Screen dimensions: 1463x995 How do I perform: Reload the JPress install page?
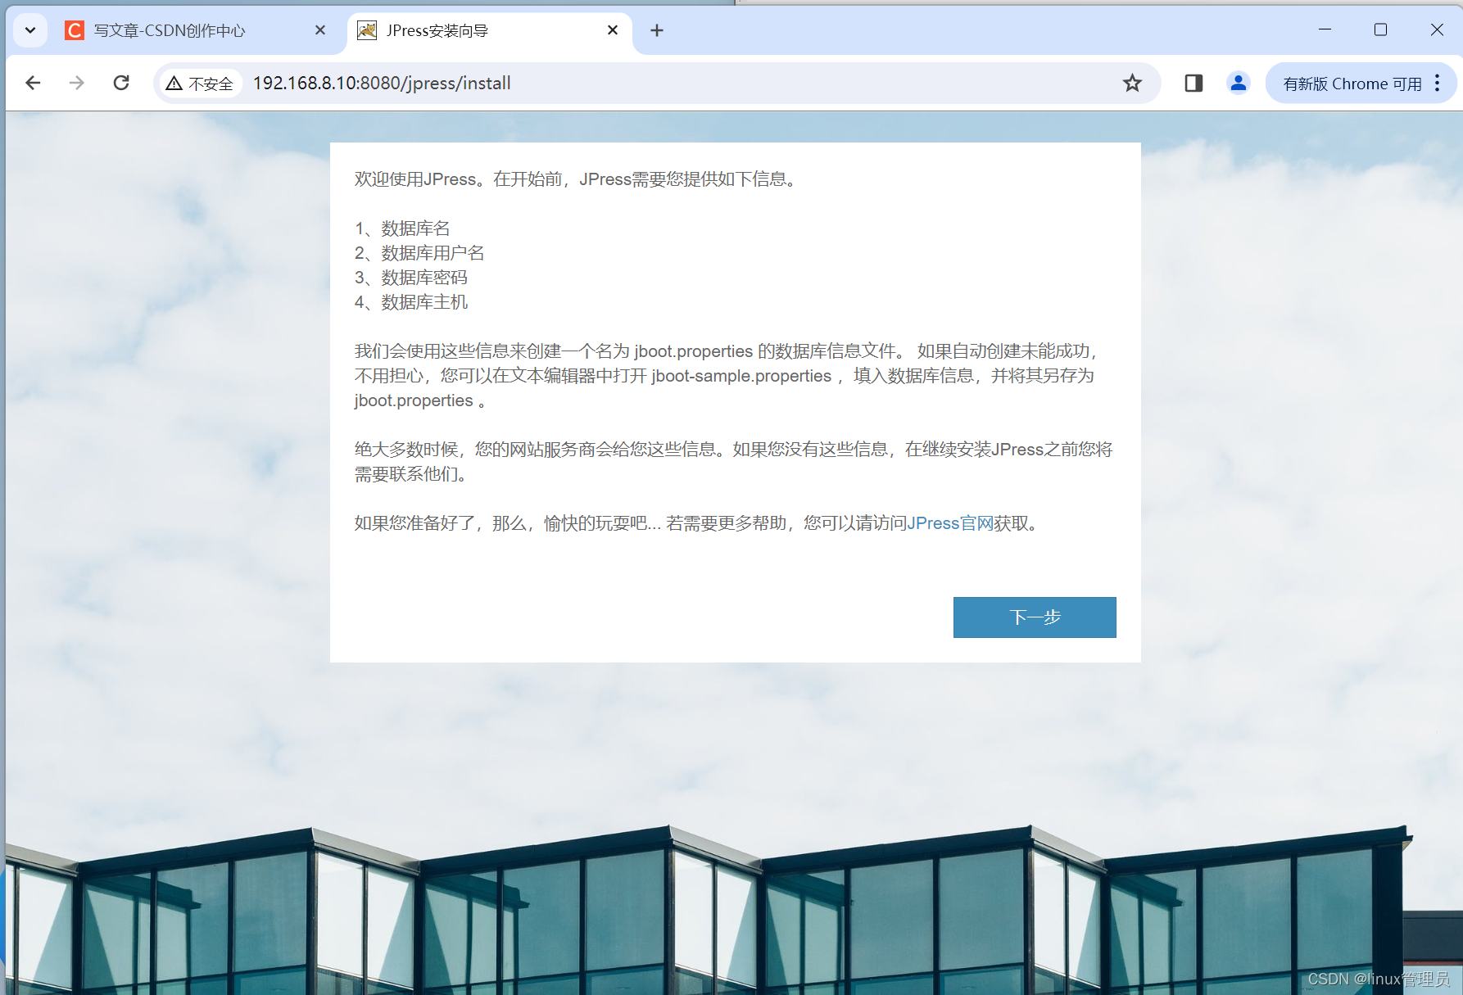coord(121,83)
